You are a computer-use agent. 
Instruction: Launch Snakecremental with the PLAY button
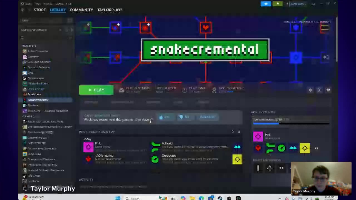pos(96,90)
